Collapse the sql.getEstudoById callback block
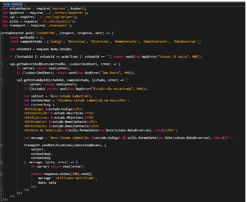This screenshot has width=247, height=202. pyautogui.click(x=1, y=80)
